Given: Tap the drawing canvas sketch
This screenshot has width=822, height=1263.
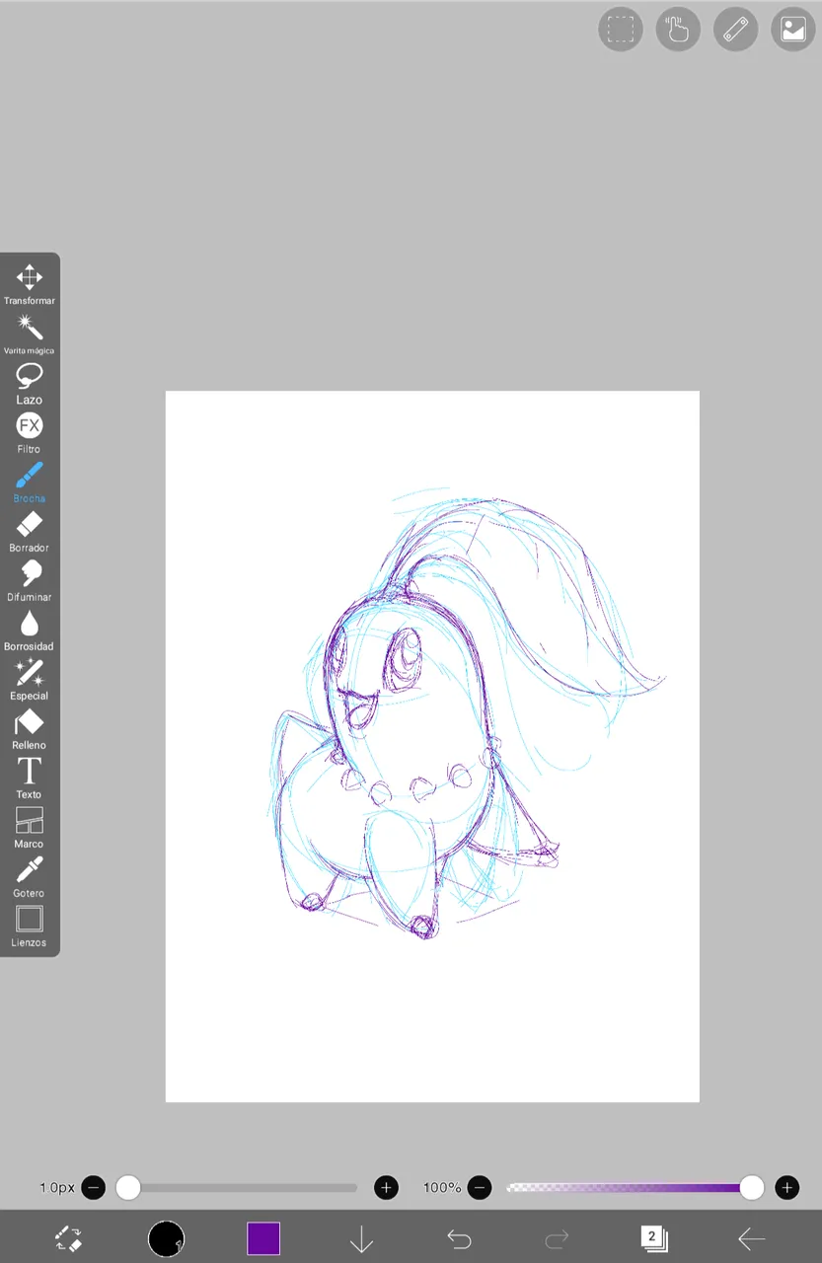Looking at the screenshot, I should click(x=432, y=746).
